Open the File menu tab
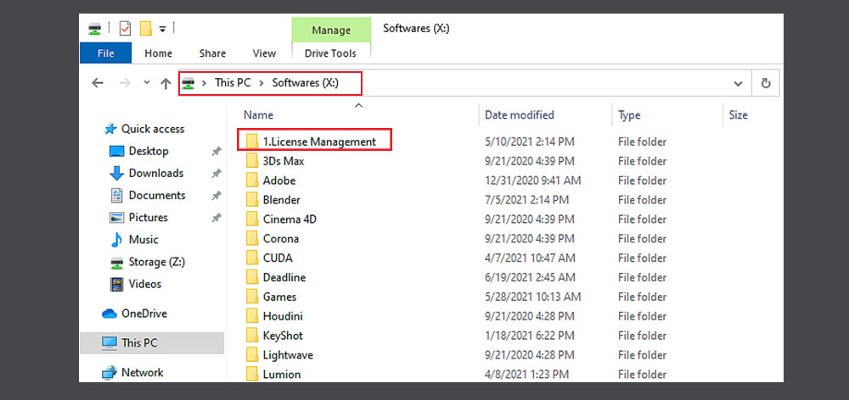 [x=105, y=53]
